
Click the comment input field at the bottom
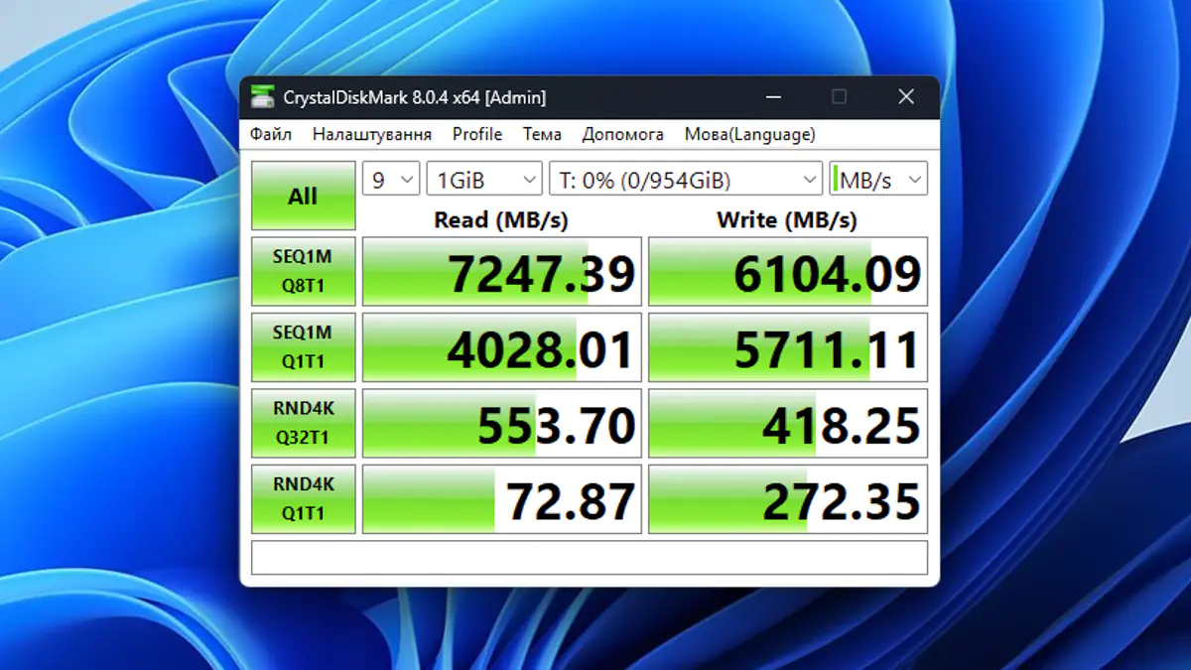coord(590,557)
